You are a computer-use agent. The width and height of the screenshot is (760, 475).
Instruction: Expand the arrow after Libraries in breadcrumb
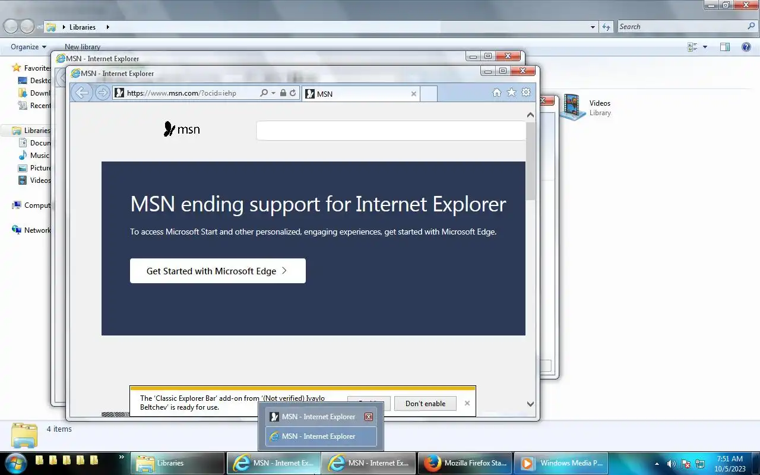coord(107,27)
